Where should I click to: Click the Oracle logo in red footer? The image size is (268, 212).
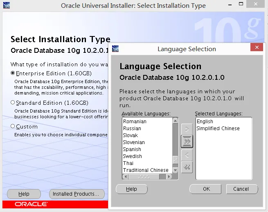[x=31, y=204]
